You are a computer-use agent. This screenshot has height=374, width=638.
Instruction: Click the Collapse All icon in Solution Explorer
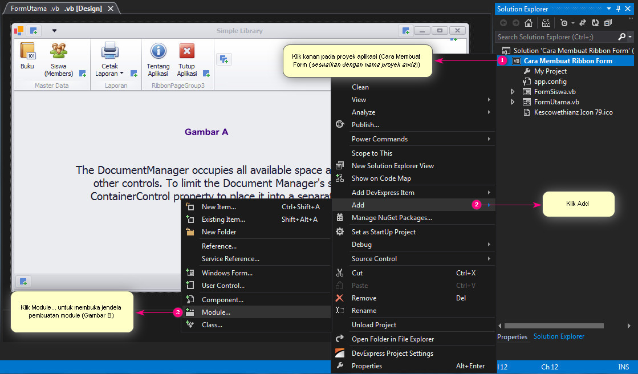pos(608,23)
